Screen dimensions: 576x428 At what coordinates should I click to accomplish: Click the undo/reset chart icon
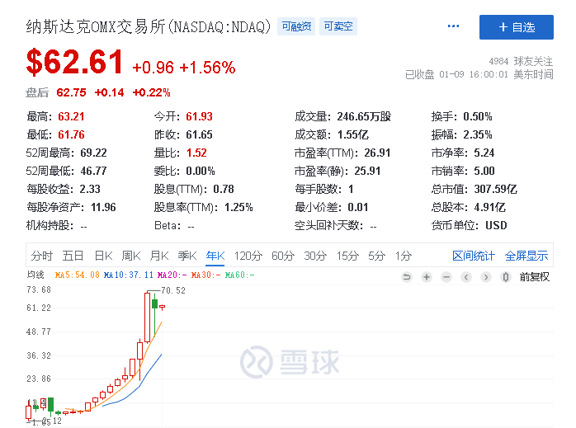[x=407, y=277]
